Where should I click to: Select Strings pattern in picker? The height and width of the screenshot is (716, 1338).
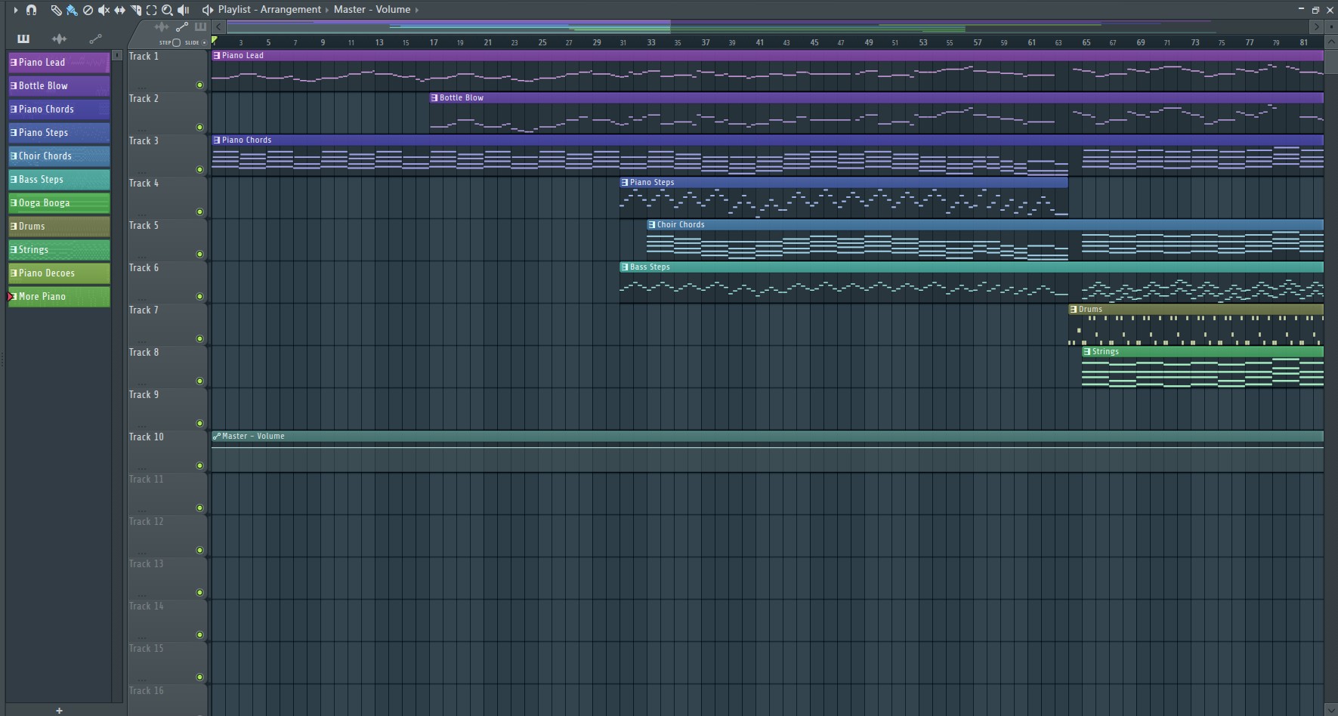coord(59,250)
